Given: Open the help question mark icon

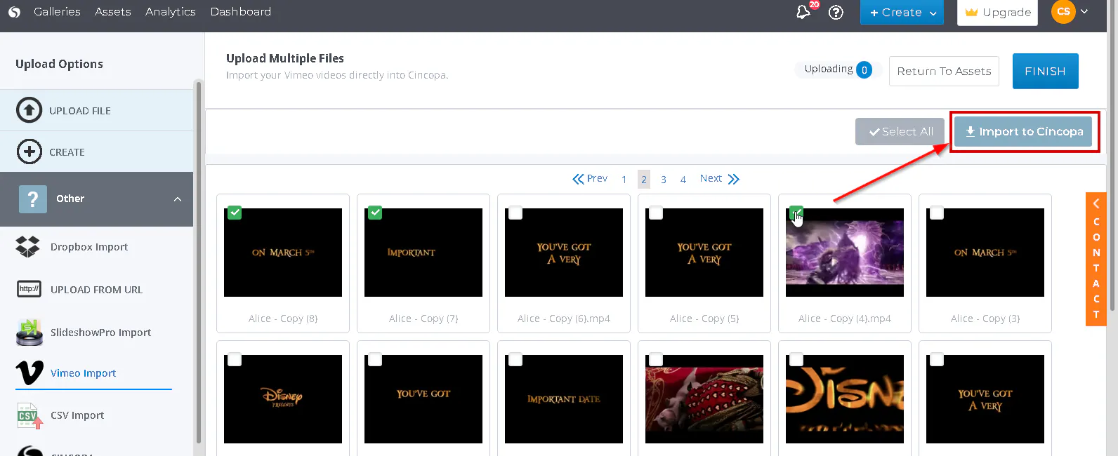Looking at the screenshot, I should point(836,12).
